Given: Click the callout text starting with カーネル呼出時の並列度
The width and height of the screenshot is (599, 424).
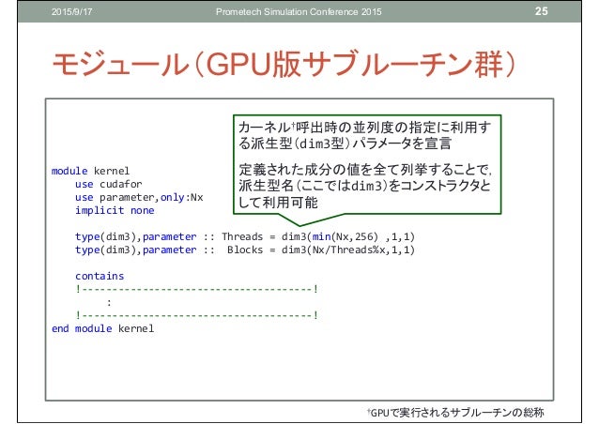Looking at the screenshot, I should point(365,135).
